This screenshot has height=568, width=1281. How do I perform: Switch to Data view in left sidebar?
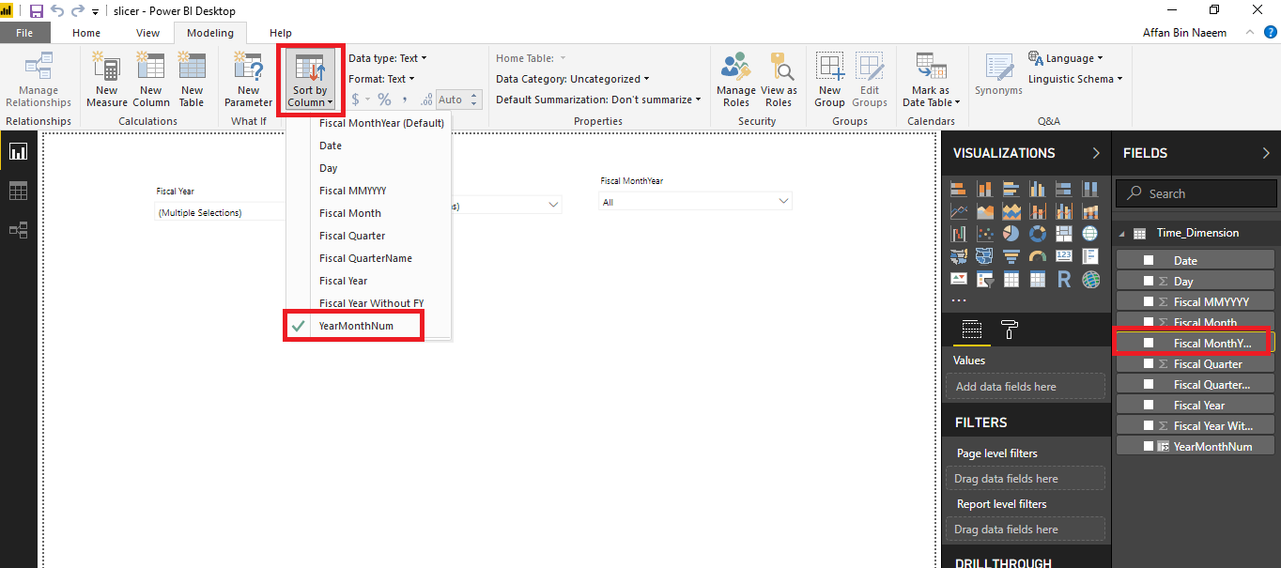(19, 192)
